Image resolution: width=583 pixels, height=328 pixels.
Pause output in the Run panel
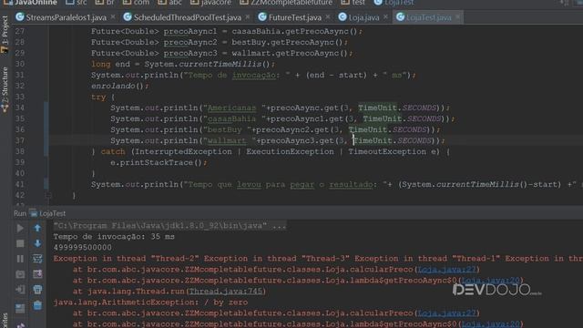click(x=20, y=259)
